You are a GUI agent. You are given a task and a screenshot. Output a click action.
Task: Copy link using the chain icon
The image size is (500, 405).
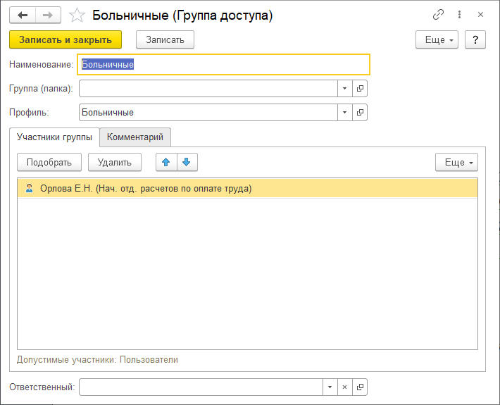pos(438,15)
